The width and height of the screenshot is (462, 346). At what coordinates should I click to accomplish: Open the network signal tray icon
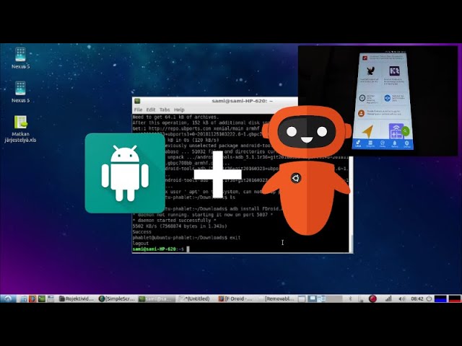point(388,299)
